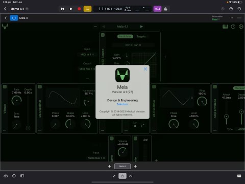
Task: Adjust VA Oscillator Ring knob
Action: (202, 101)
